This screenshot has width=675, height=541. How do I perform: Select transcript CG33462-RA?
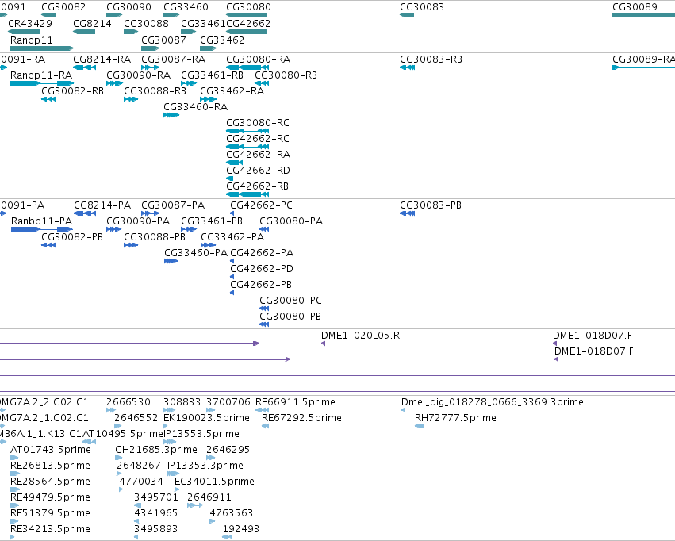[x=232, y=90]
